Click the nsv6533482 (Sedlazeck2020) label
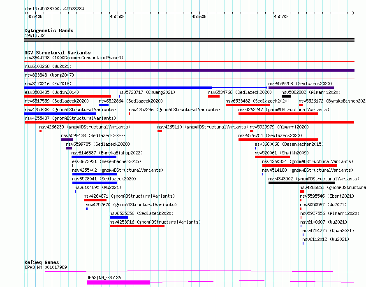366x287 pixels. pyautogui.click(x=257, y=101)
